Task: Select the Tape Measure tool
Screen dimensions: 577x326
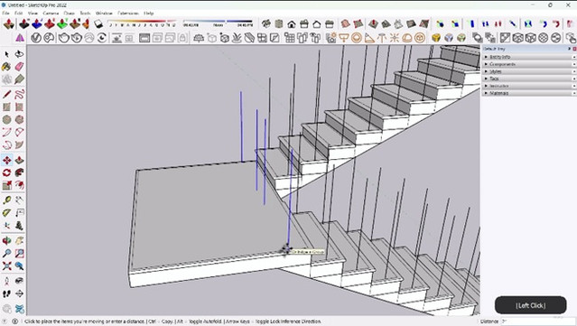Action: (x=6, y=200)
